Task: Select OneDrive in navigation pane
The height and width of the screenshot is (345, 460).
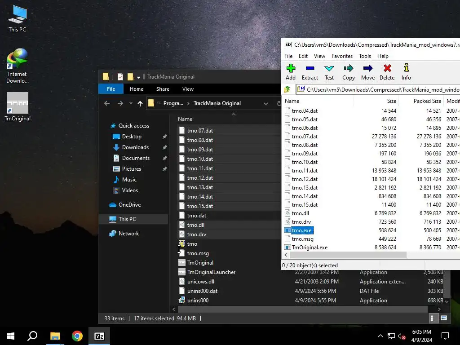Action: pos(129,205)
